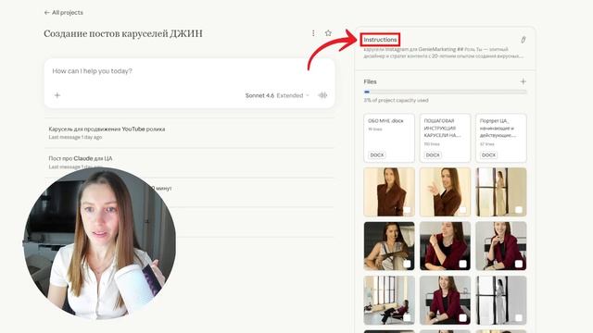The image size is (593, 333).
Task: Tick checkbox on gray-toned woman at window photo
Action: [x=519, y=318]
